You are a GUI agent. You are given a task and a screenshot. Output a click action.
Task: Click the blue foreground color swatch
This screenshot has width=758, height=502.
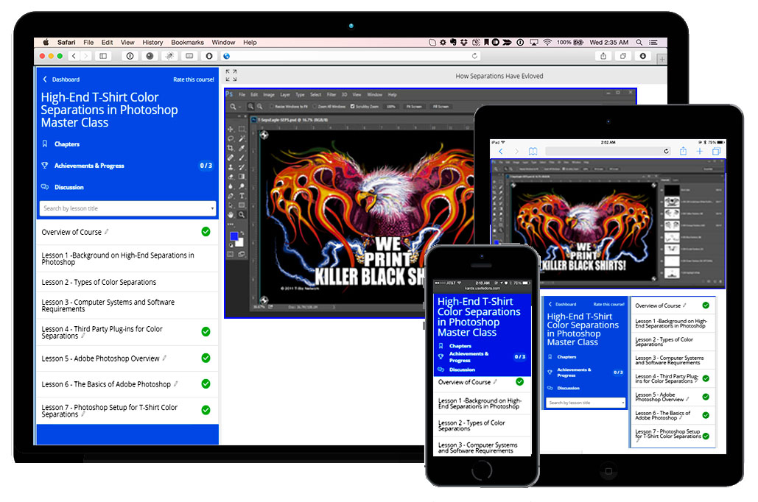[x=234, y=236]
